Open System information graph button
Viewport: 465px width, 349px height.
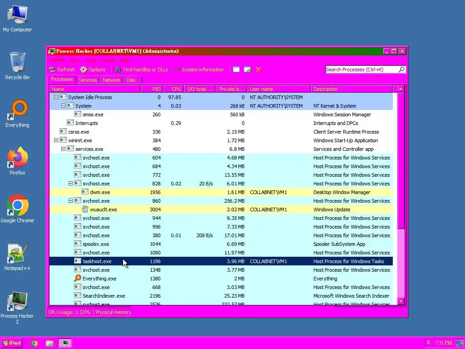[199, 70]
